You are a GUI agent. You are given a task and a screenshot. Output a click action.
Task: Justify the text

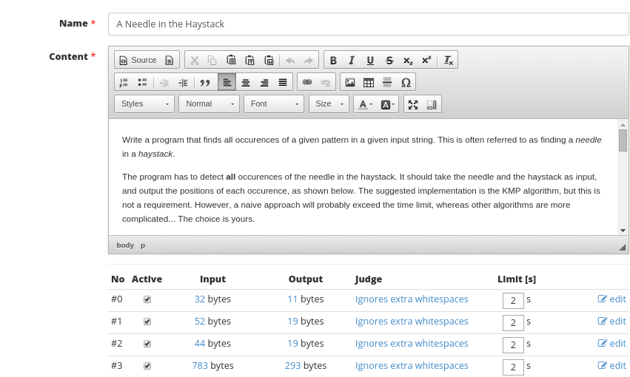pos(283,83)
